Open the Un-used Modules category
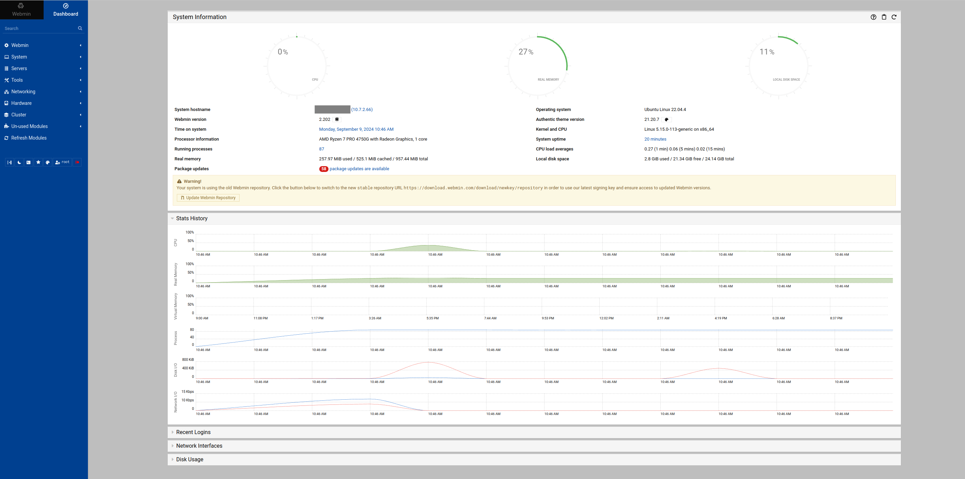 pyautogui.click(x=44, y=127)
